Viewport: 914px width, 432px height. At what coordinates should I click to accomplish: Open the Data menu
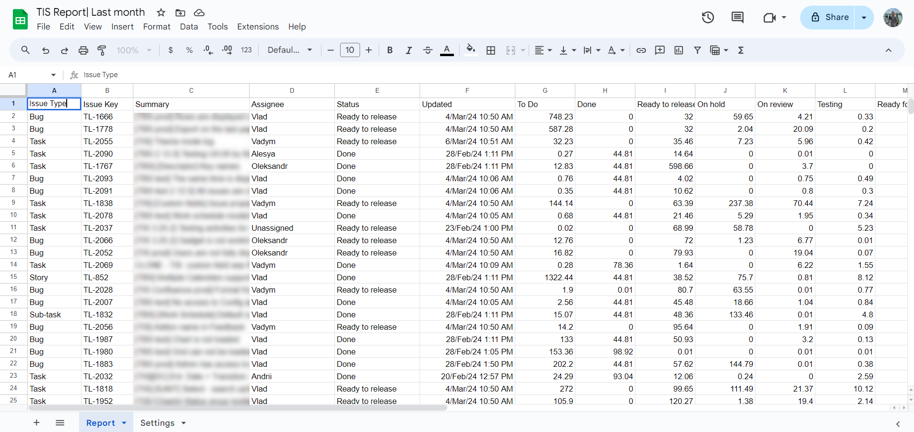(189, 27)
